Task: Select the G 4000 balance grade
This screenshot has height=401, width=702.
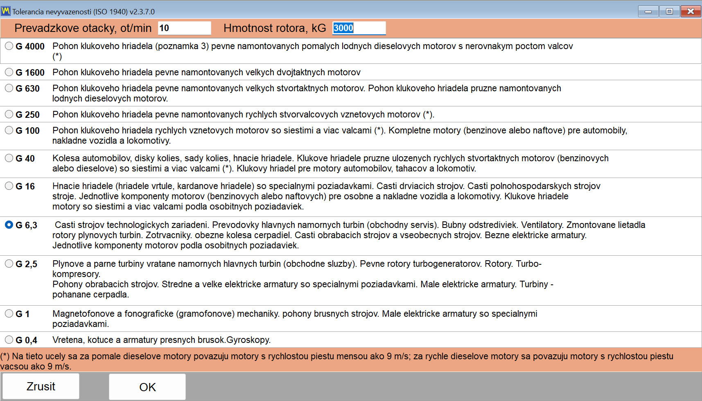Action: coord(9,46)
